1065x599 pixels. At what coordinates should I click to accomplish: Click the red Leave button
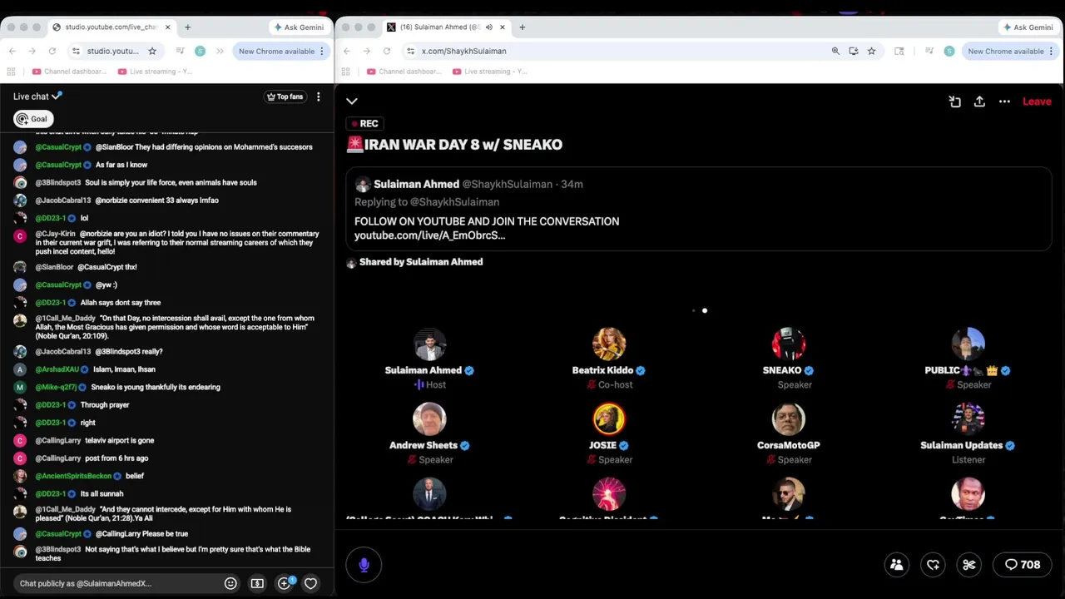1037,101
